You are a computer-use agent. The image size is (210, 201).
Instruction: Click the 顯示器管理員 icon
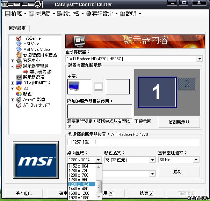point(19,66)
